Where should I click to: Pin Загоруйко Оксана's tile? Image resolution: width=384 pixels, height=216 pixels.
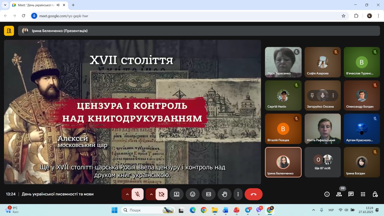[x=312, y=95]
